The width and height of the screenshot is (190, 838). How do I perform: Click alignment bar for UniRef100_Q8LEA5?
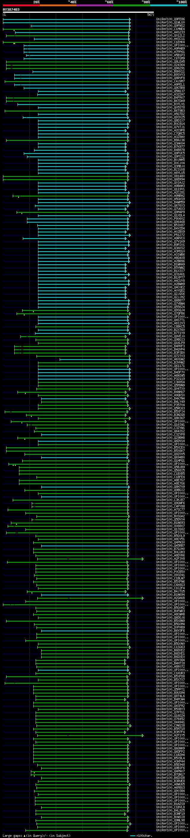click(67, 62)
